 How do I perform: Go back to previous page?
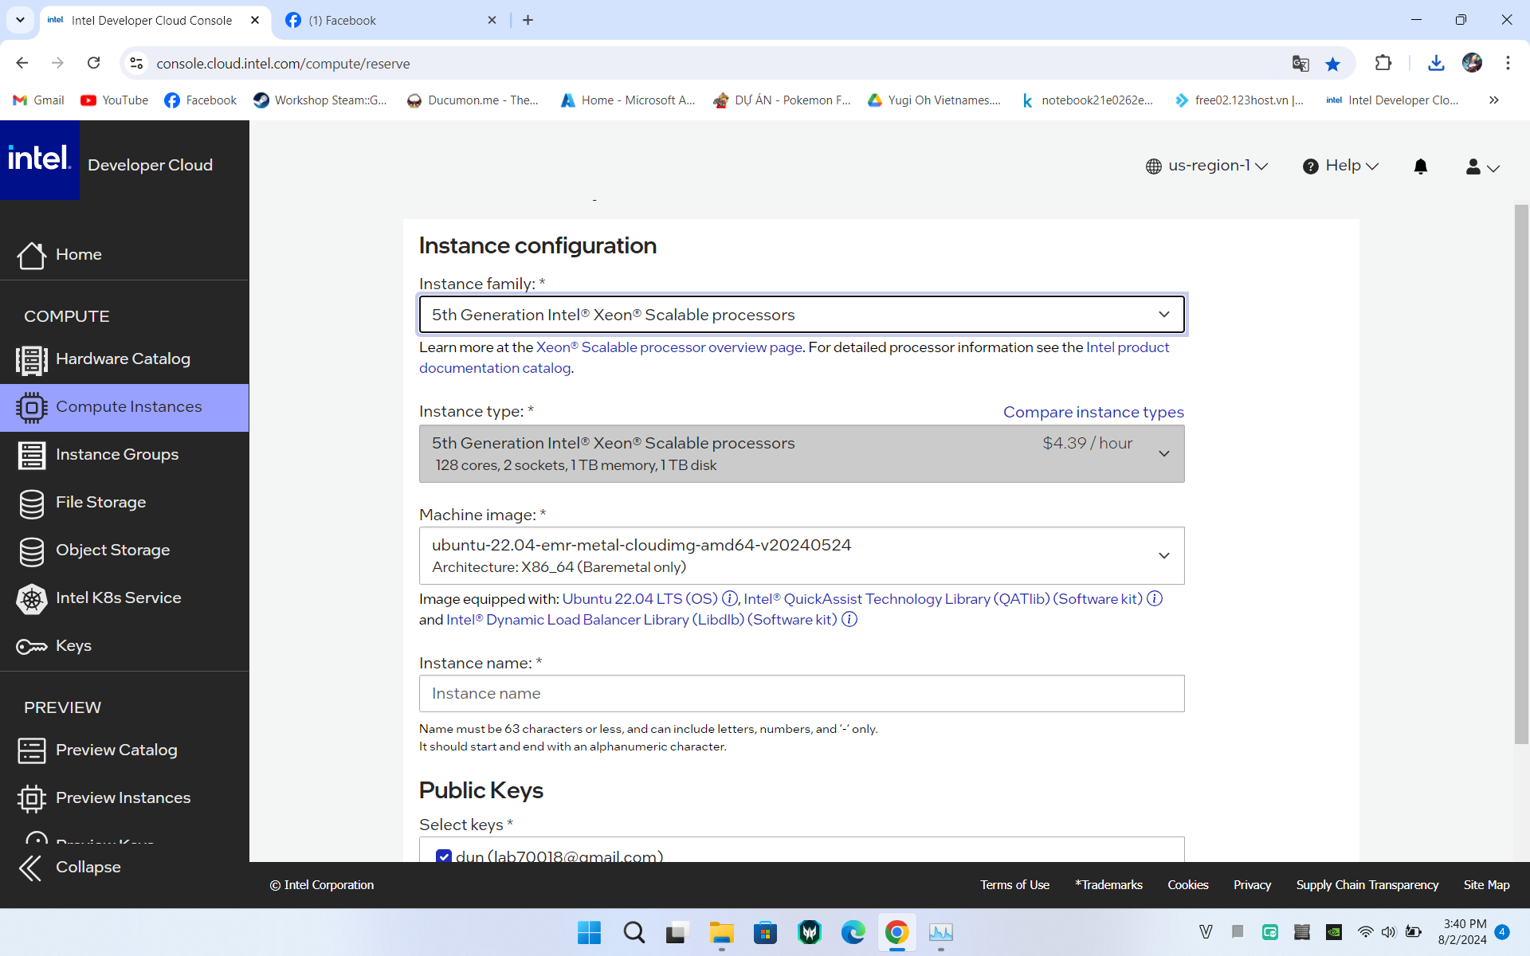pyautogui.click(x=22, y=63)
